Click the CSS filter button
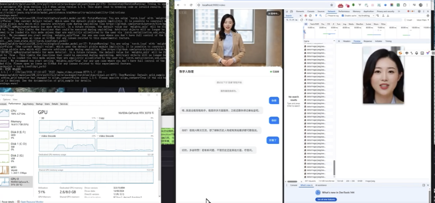Viewport: 435px width, 203px height. coord(328,24)
